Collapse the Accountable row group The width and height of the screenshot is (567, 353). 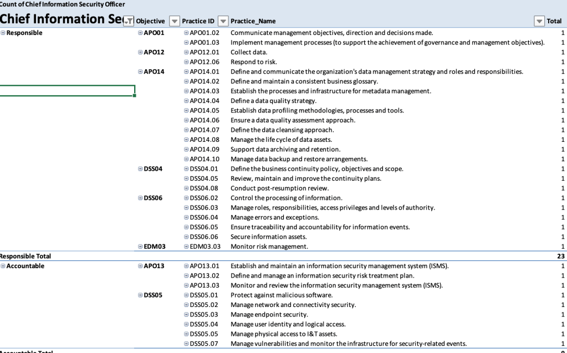tap(3, 266)
